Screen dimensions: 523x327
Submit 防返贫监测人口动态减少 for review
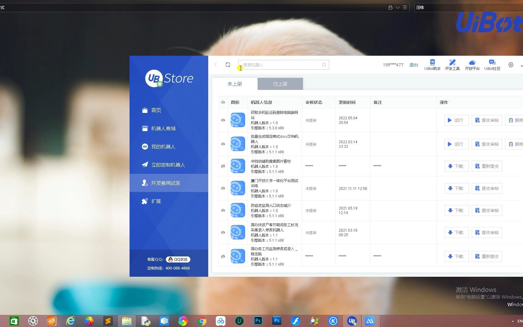pos(487,210)
